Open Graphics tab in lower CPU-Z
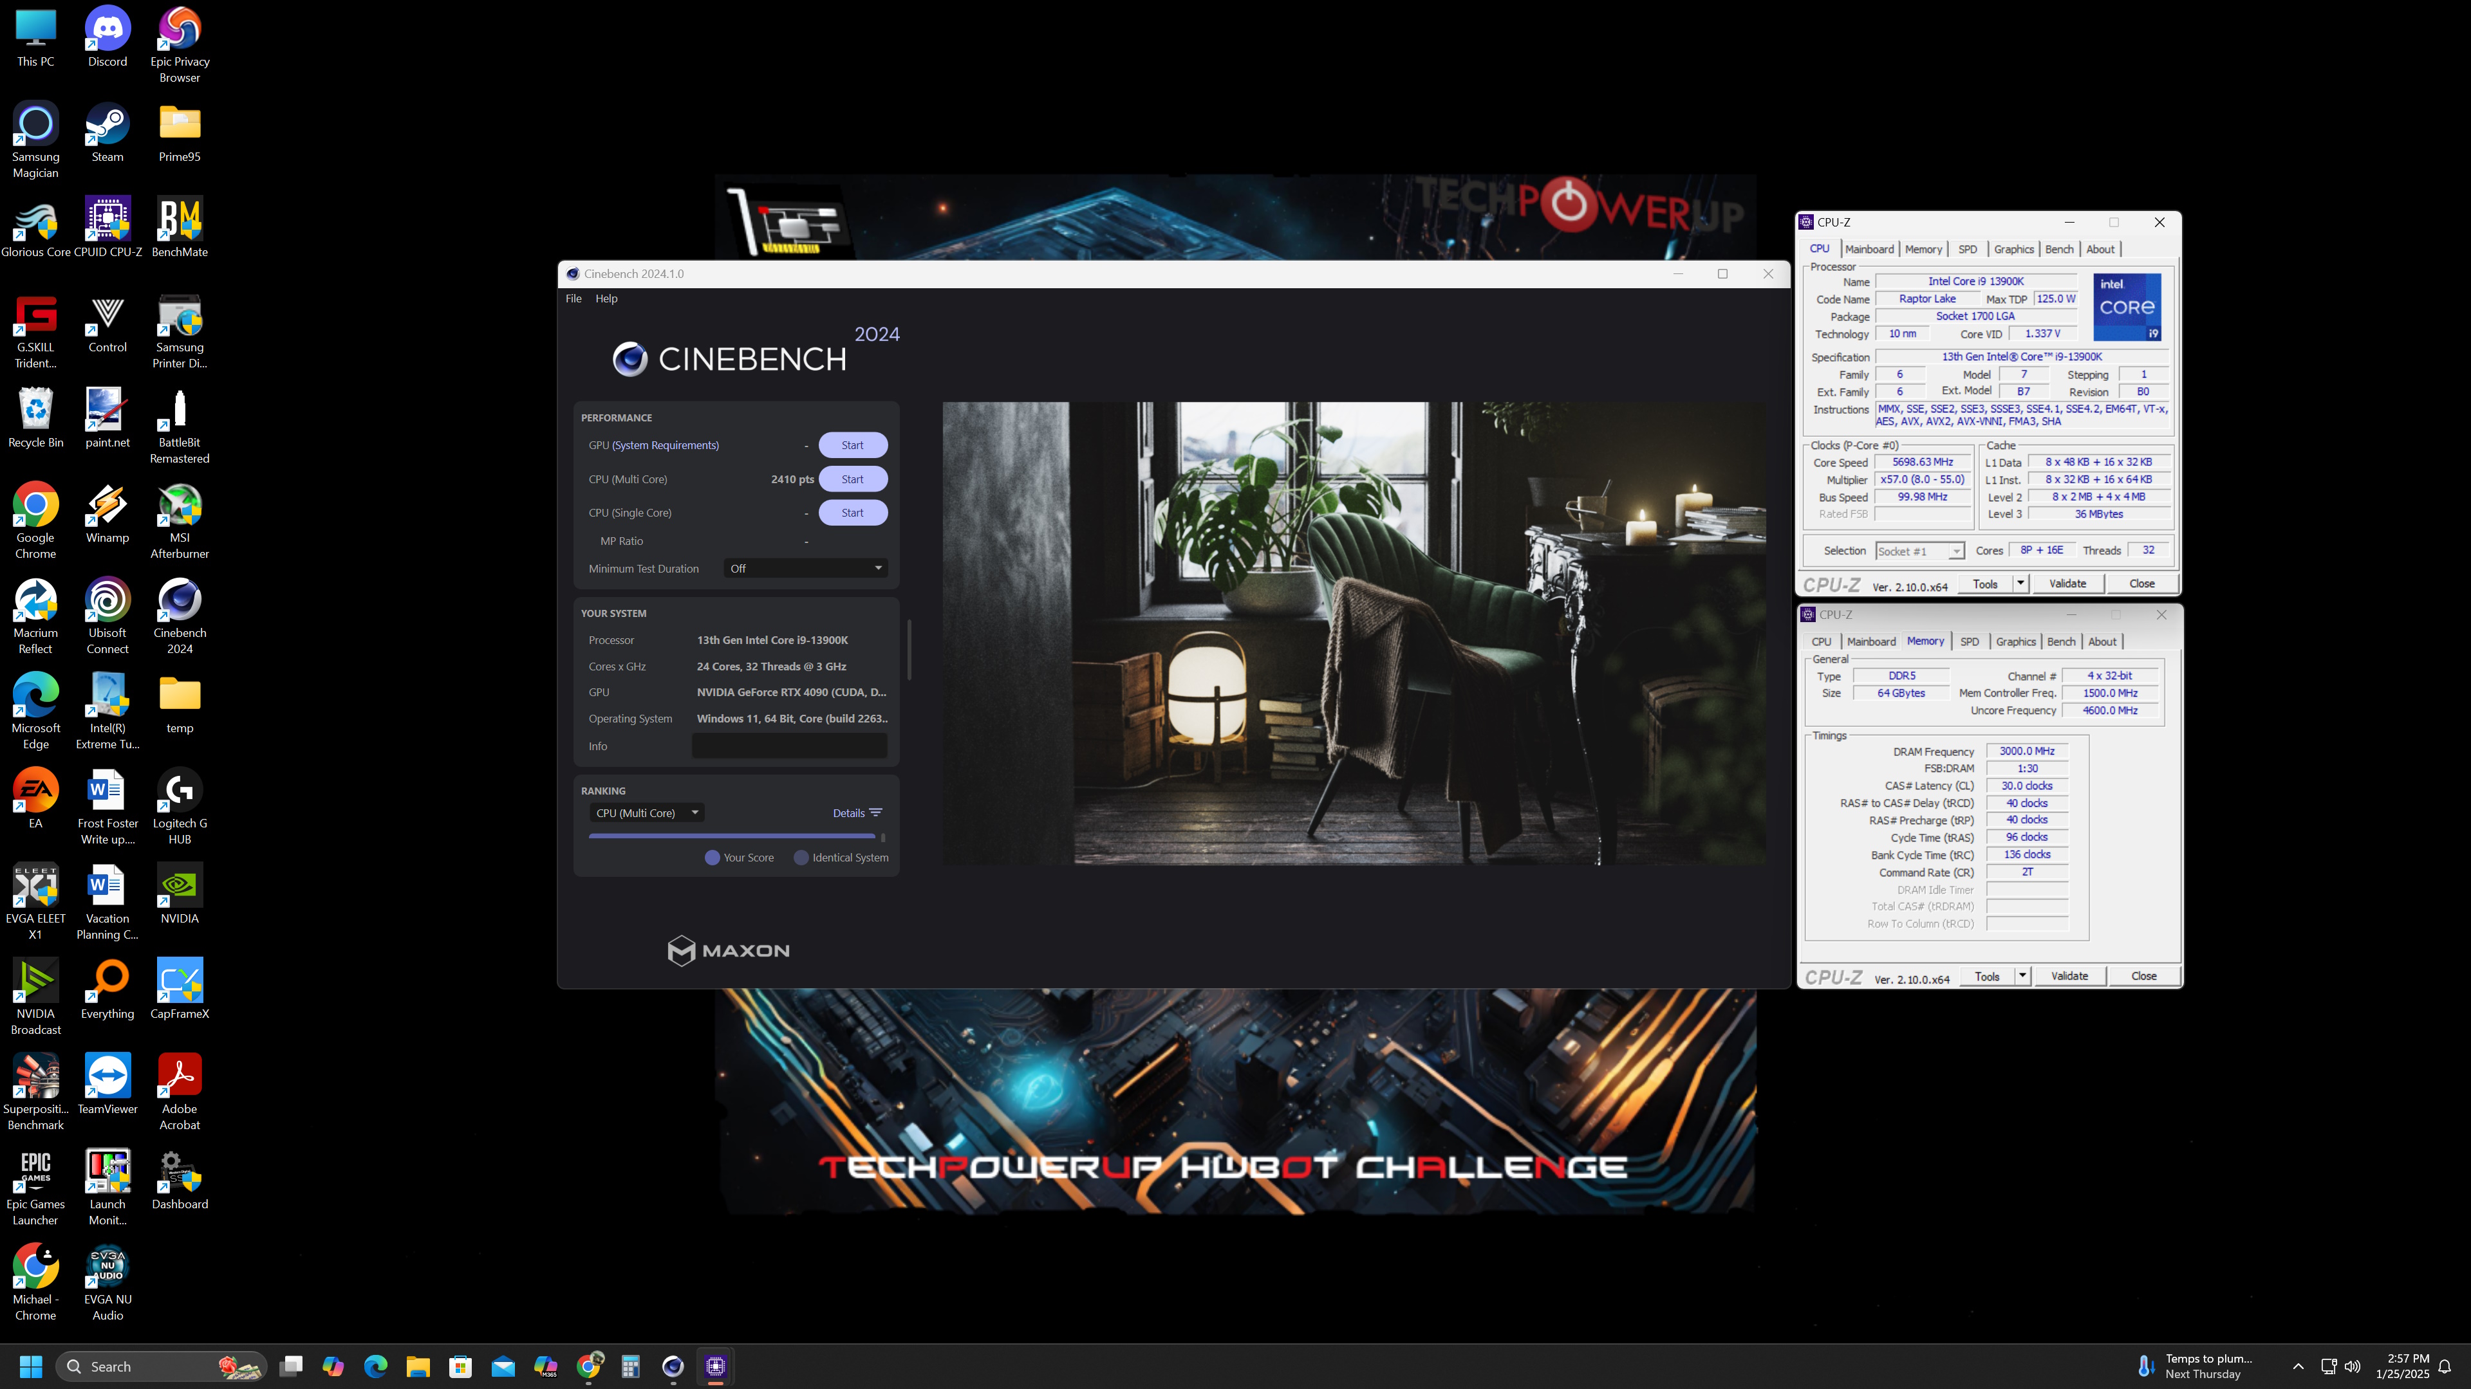 point(2015,642)
